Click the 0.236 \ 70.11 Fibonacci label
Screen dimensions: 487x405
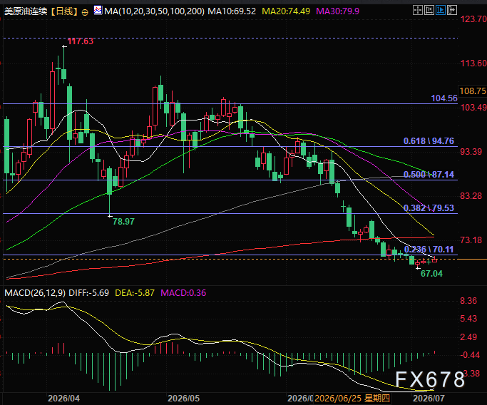pyautogui.click(x=429, y=250)
